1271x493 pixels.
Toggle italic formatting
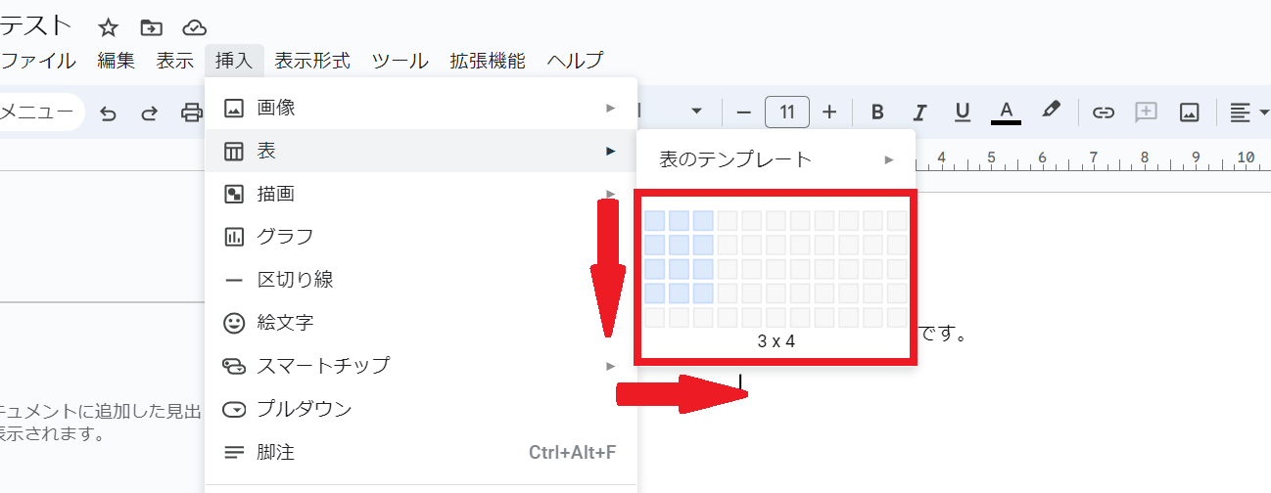coord(919,112)
